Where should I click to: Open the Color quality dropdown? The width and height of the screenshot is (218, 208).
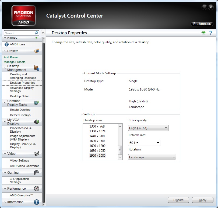coord(148,128)
